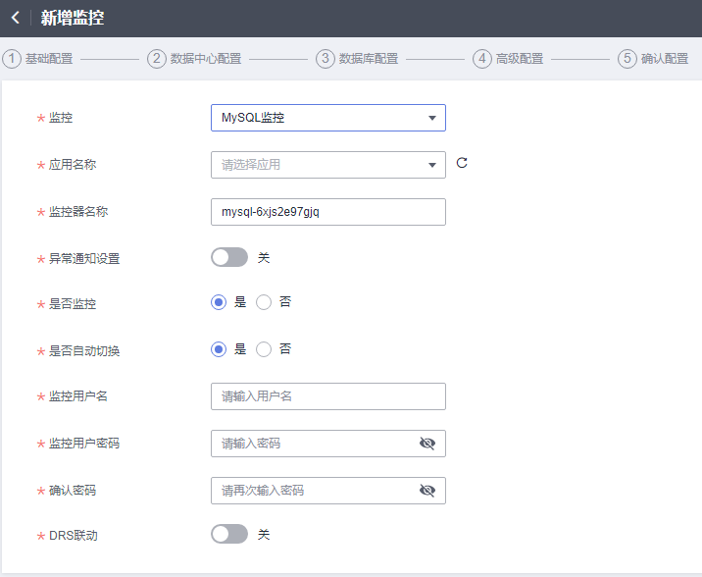Select 否 for 是否监控

(x=264, y=302)
